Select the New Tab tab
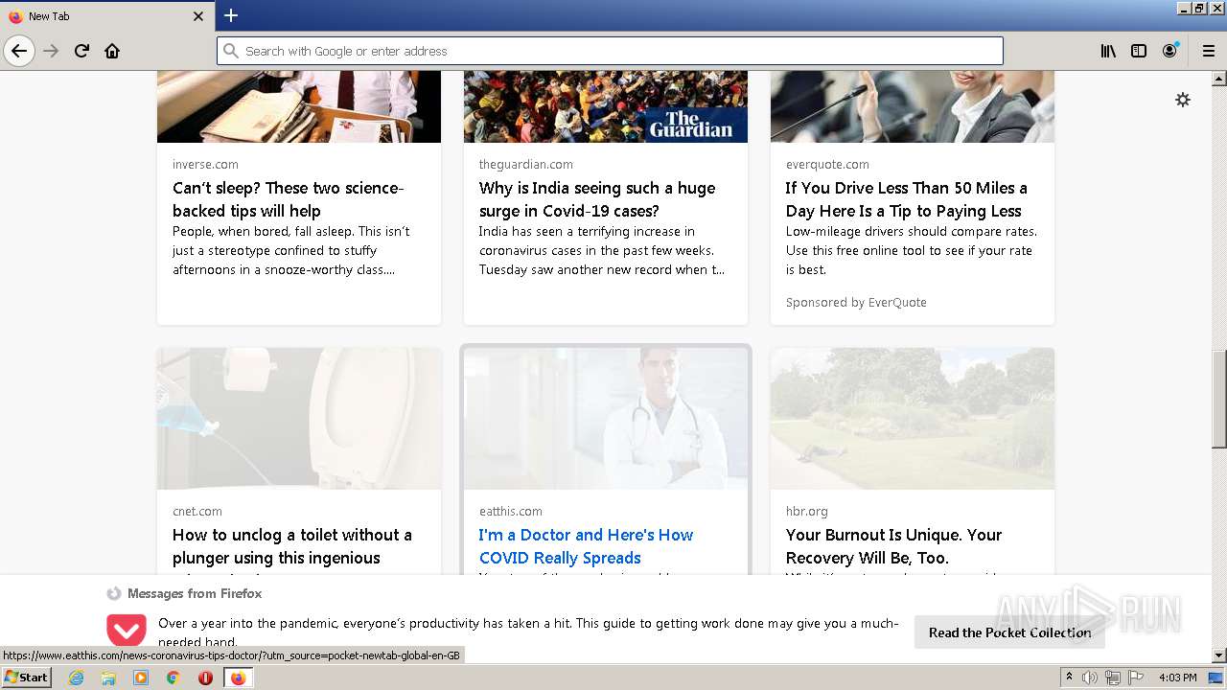Viewport: 1227px width, 690px height. (105, 16)
